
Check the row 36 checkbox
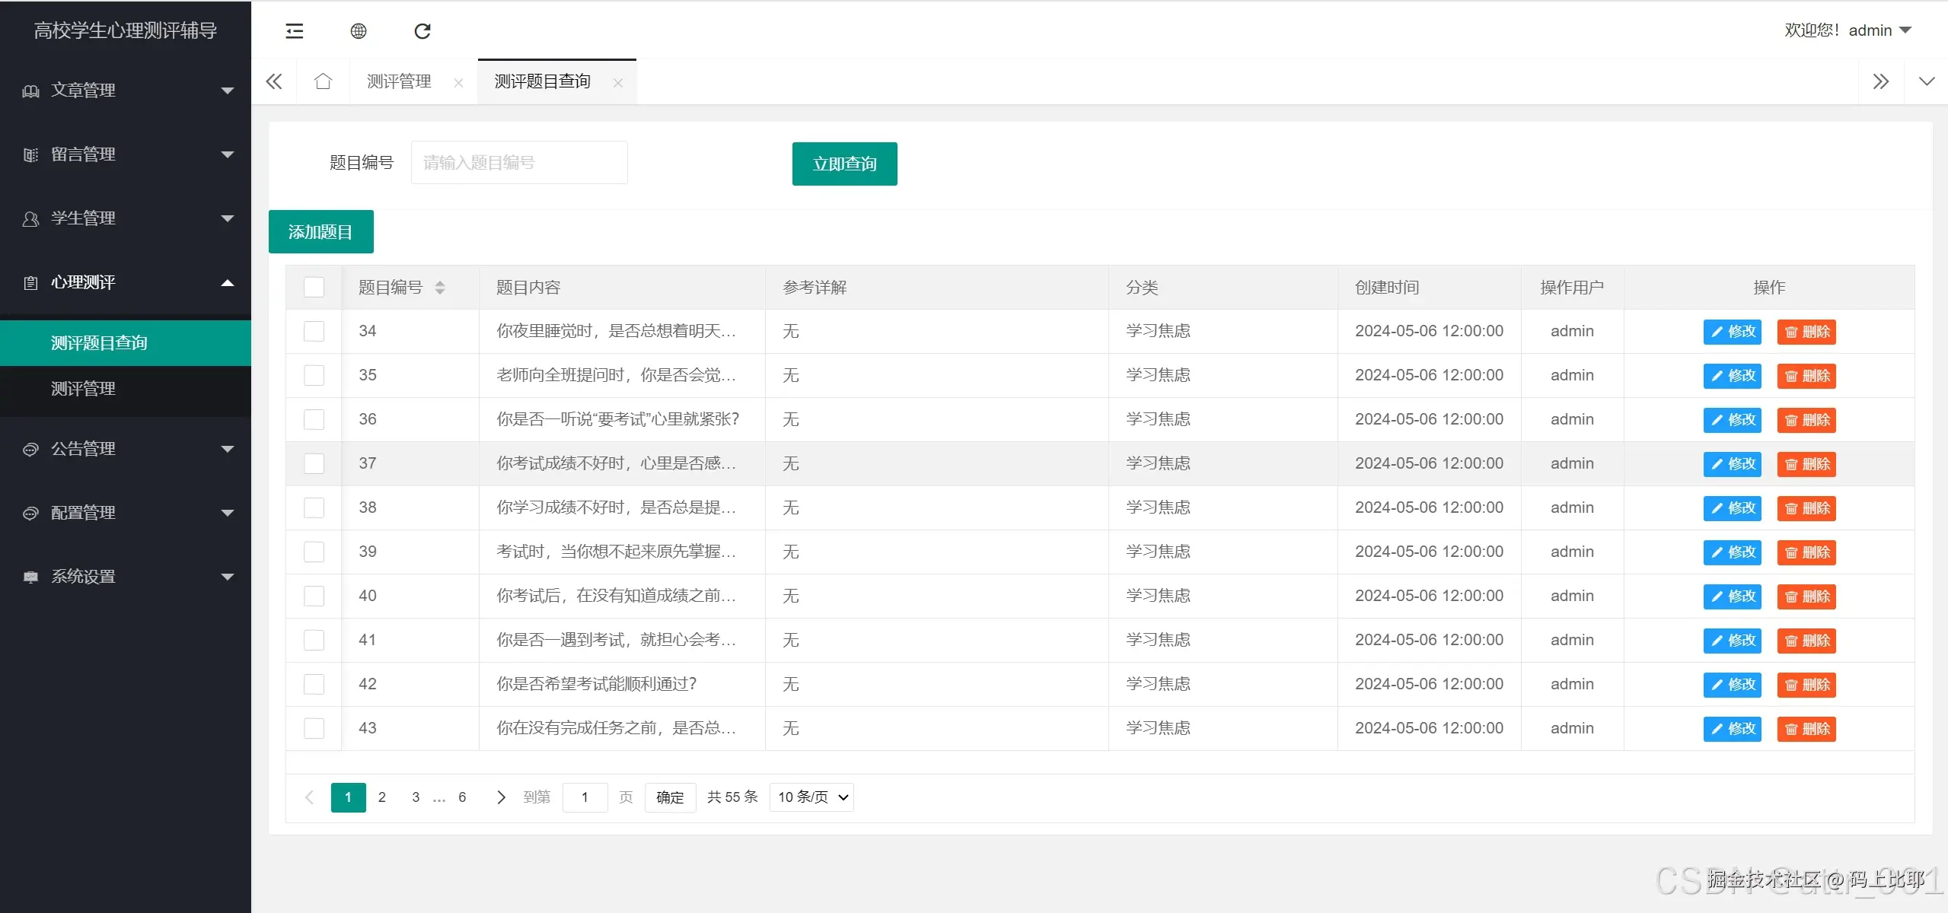pos(314,419)
